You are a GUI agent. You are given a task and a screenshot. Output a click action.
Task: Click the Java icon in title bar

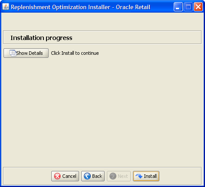(6, 7)
